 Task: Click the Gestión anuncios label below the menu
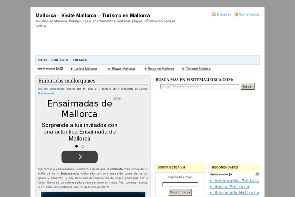coord(46,69)
